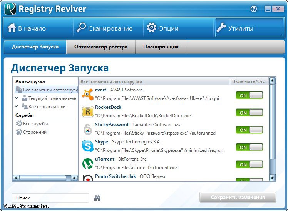Click the Skype program icon

click(x=88, y=146)
